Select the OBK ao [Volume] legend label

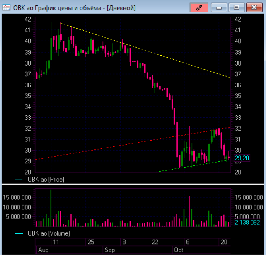pos(49,233)
